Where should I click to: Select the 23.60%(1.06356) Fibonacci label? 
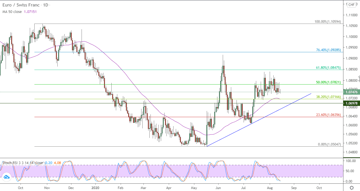(x=328, y=115)
